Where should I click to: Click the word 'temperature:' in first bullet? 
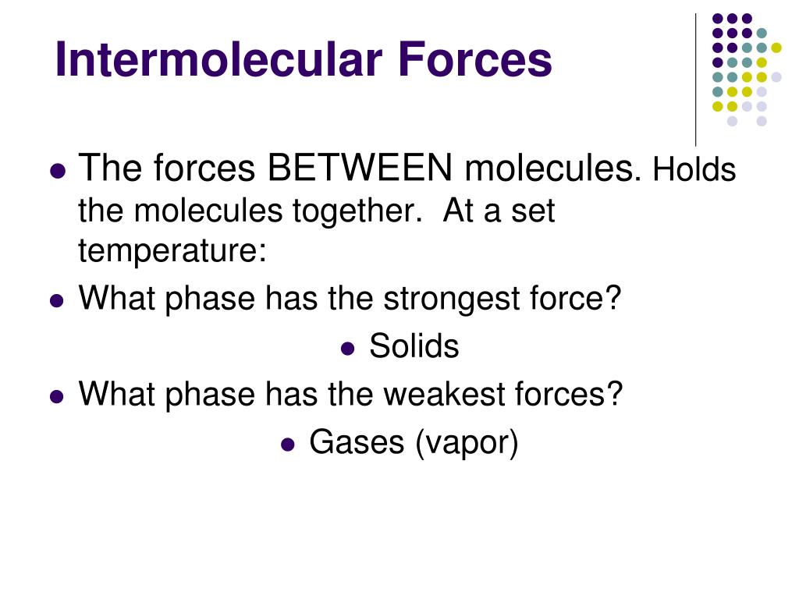point(172,250)
